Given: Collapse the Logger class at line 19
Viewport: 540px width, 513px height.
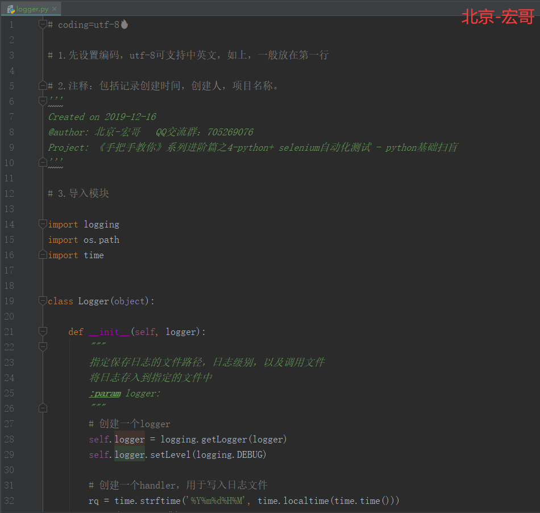Looking at the screenshot, I should coord(43,301).
